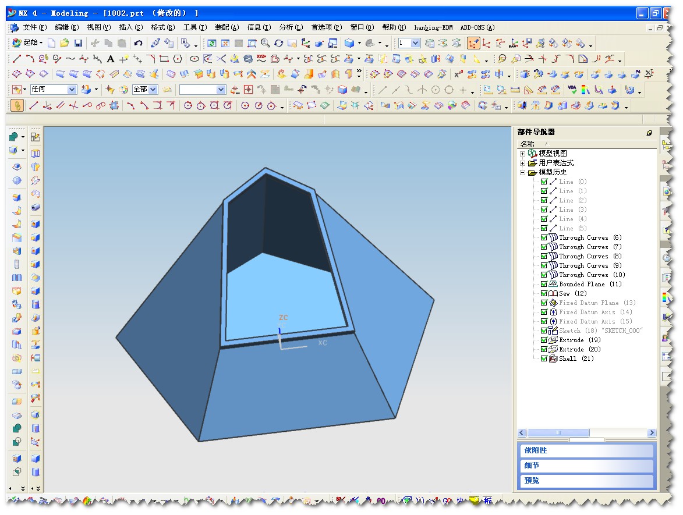Click the navigator horizontal scrollbar thumb
Viewport: 683px width, 515px height.
click(558, 433)
